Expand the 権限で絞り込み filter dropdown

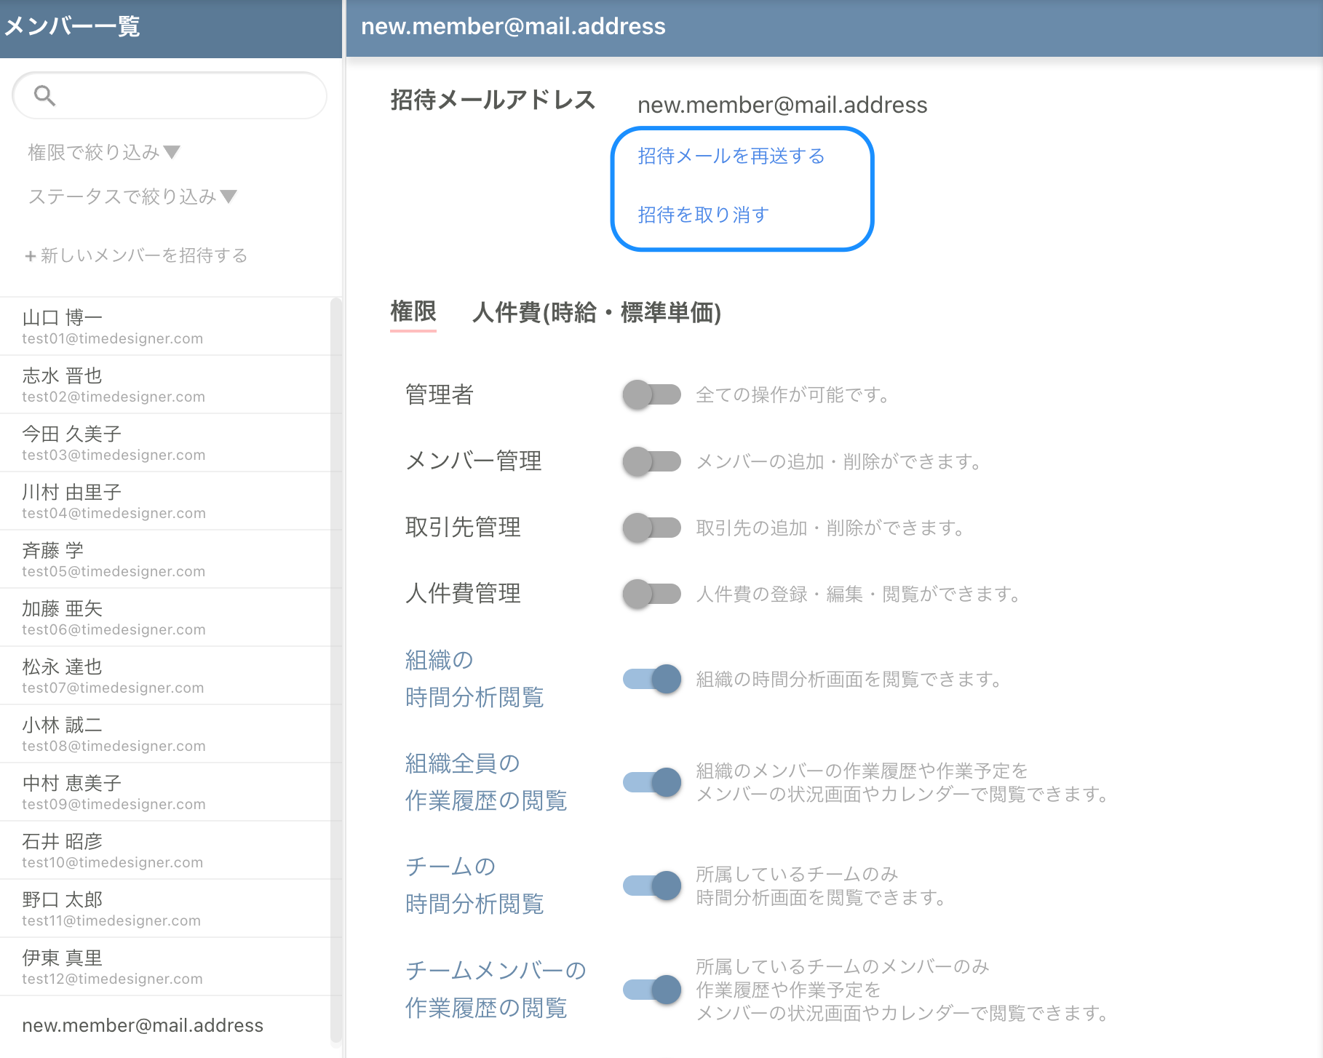coord(103,152)
